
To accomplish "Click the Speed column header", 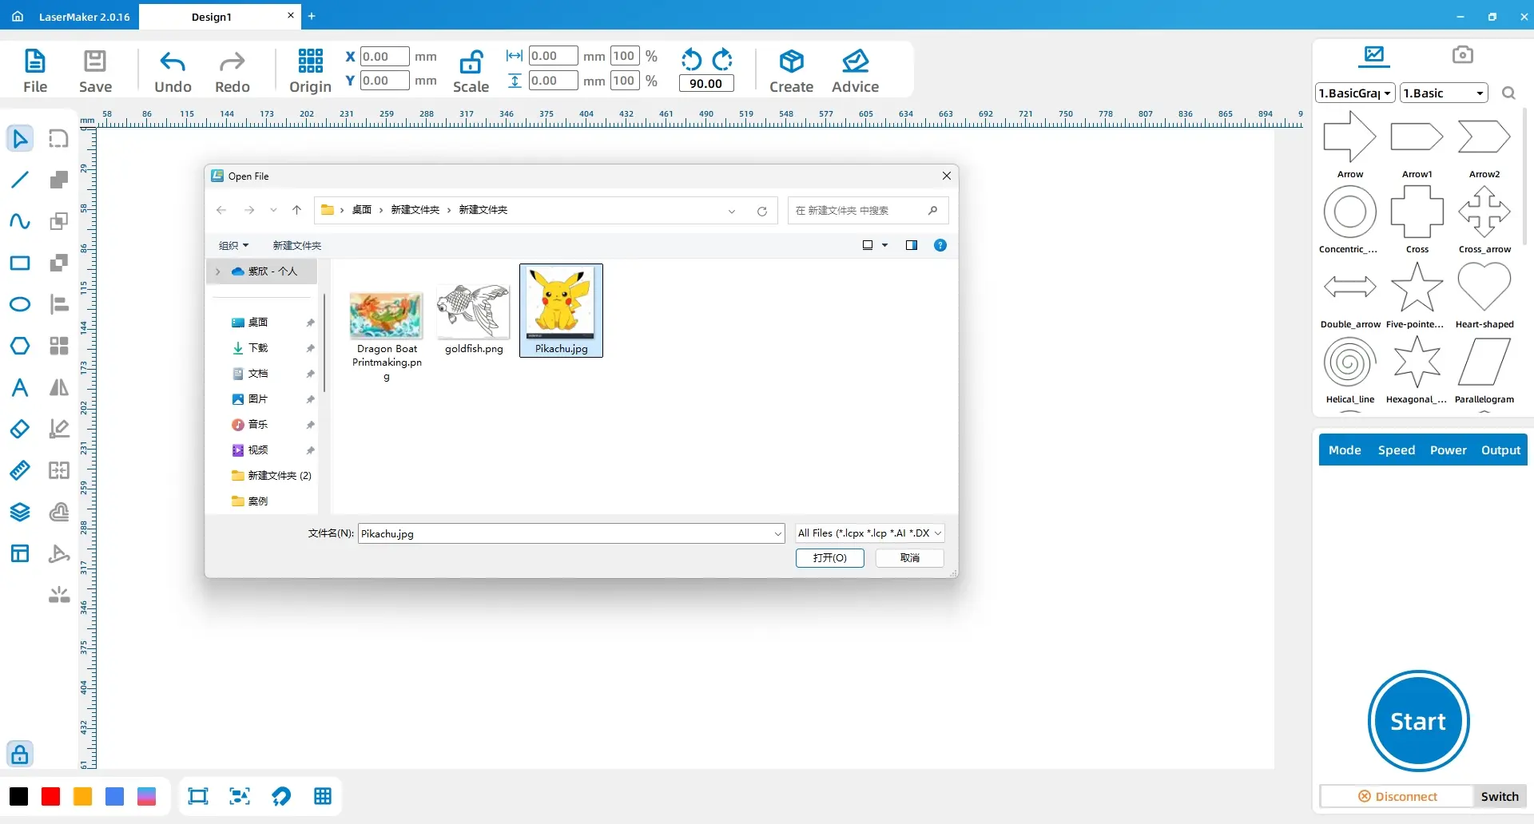I will pos(1396,450).
